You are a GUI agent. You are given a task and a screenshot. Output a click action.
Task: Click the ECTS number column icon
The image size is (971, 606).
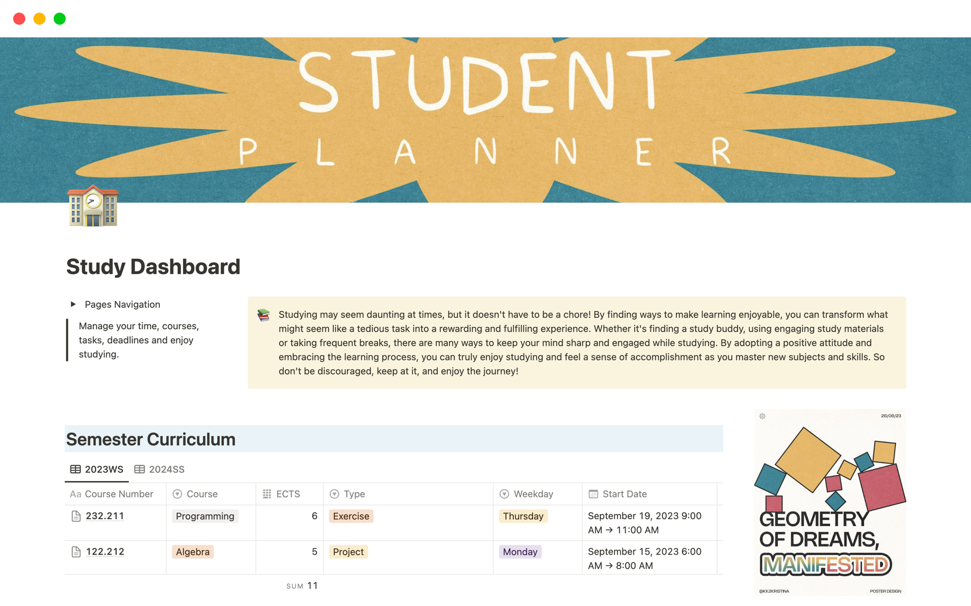[267, 494]
